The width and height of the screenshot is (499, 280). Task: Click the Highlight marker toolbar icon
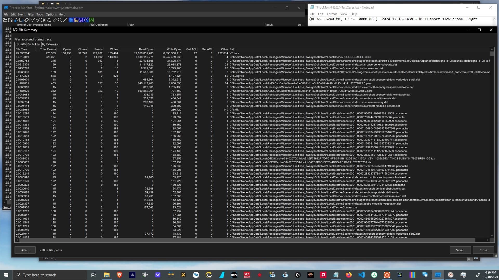[38, 20]
